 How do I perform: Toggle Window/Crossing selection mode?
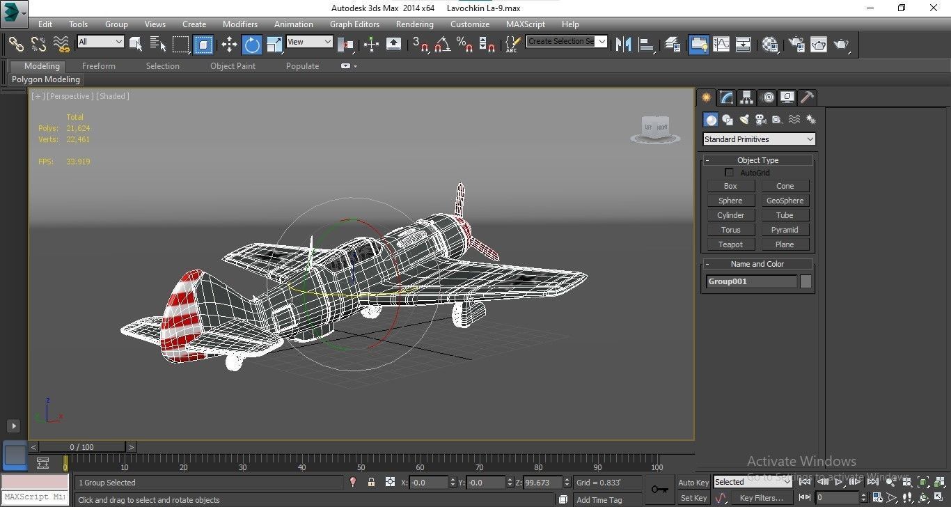pos(203,45)
